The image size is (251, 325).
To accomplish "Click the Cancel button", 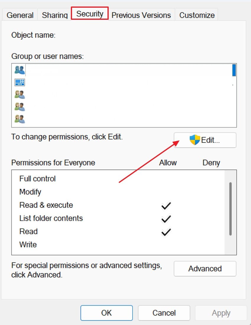I will click(164, 313).
